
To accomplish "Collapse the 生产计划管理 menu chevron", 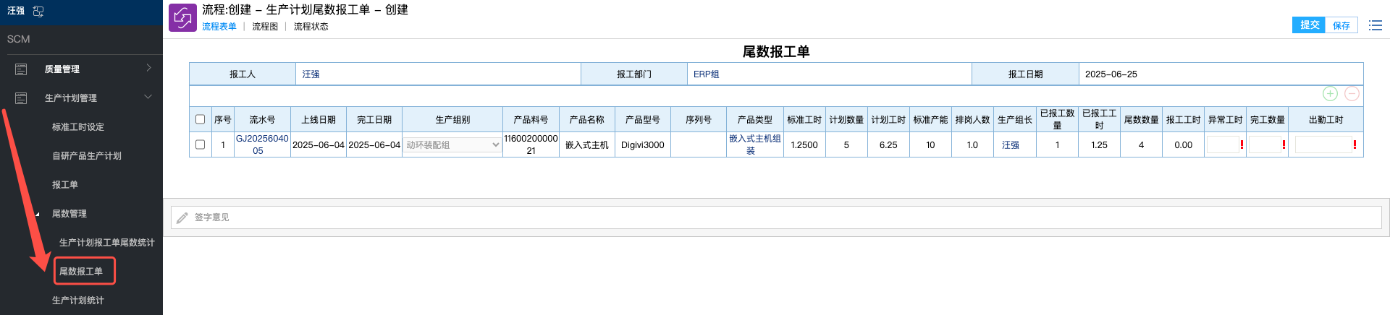I will tap(148, 97).
